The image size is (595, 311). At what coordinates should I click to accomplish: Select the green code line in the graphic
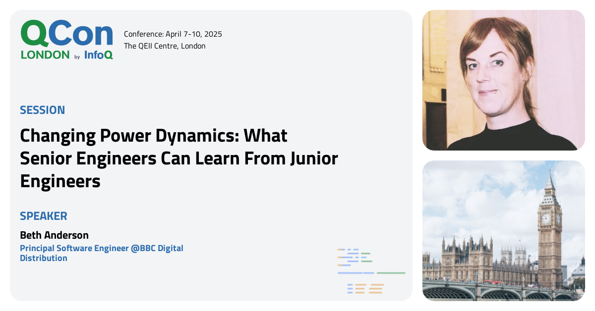tap(392, 273)
